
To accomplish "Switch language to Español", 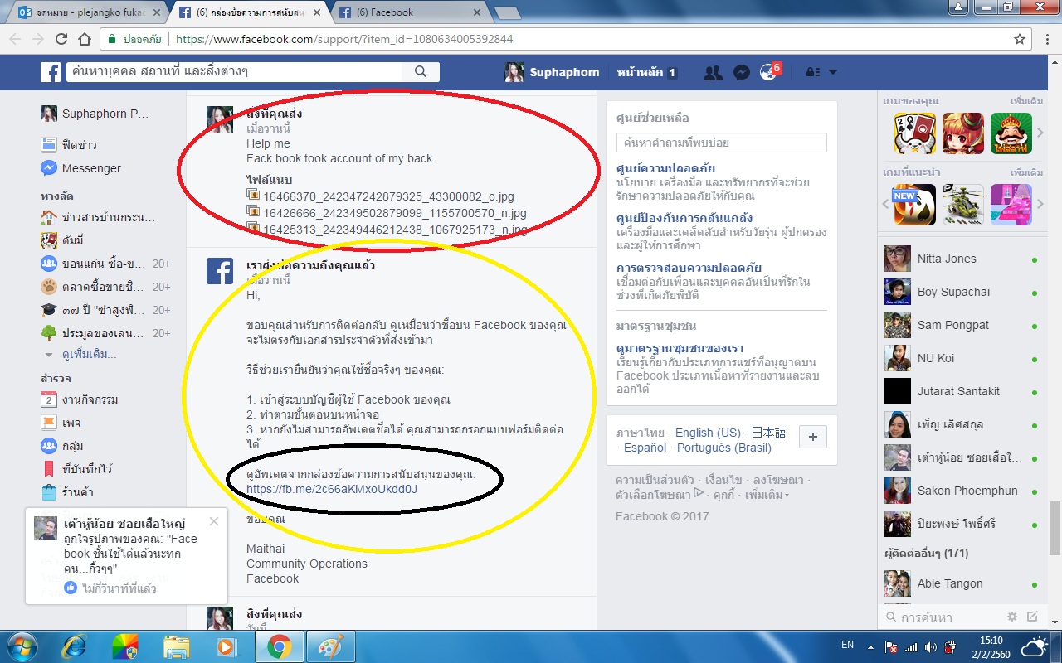I will pyautogui.click(x=645, y=448).
